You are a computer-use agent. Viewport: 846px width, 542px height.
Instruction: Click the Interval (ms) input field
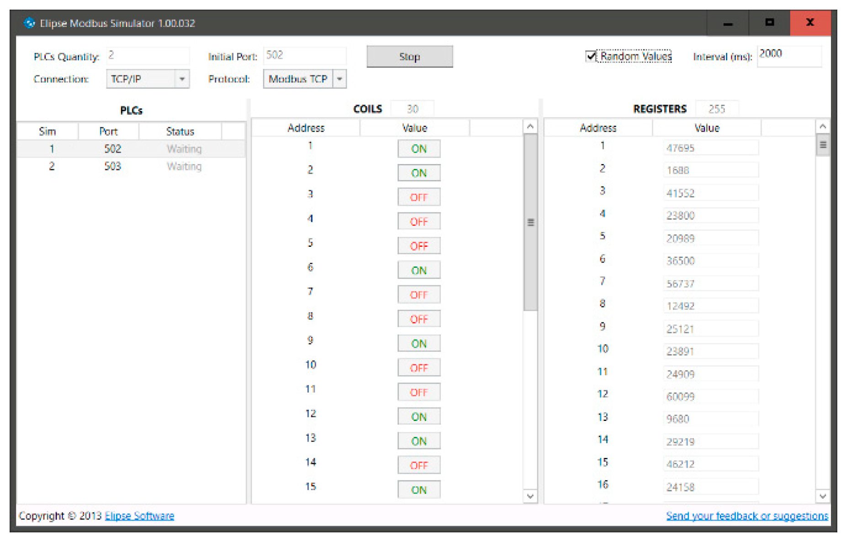click(789, 57)
